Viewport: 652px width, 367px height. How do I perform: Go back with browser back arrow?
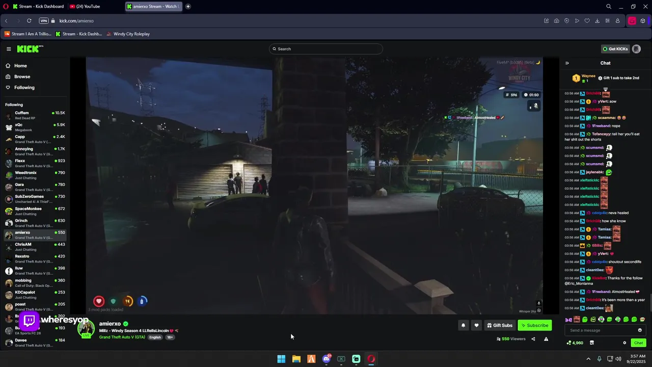[7, 21]
